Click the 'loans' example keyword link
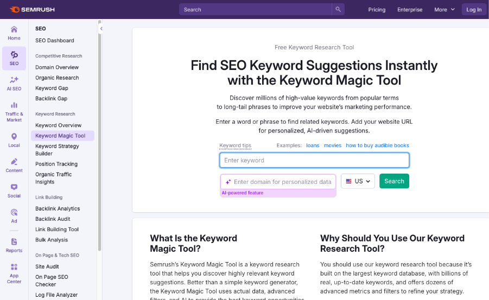489x300 pixels. [313, 145]
